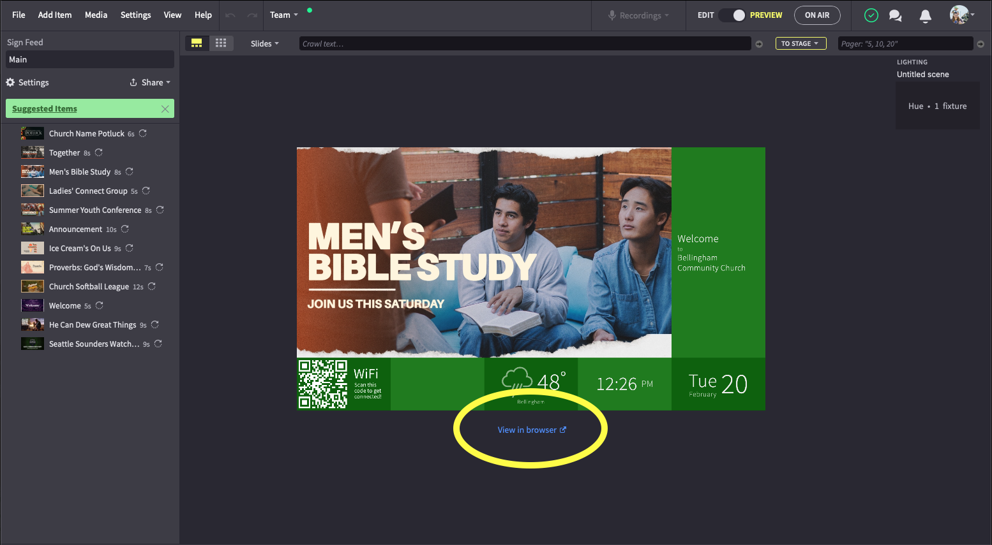Expand the Slides dropdown
The width and height of the screenshot is (992, 545).
point(265,43)
